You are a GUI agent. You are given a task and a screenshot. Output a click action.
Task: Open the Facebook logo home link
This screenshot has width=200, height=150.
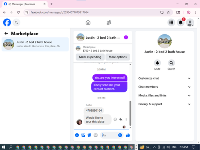pos(7,22)
